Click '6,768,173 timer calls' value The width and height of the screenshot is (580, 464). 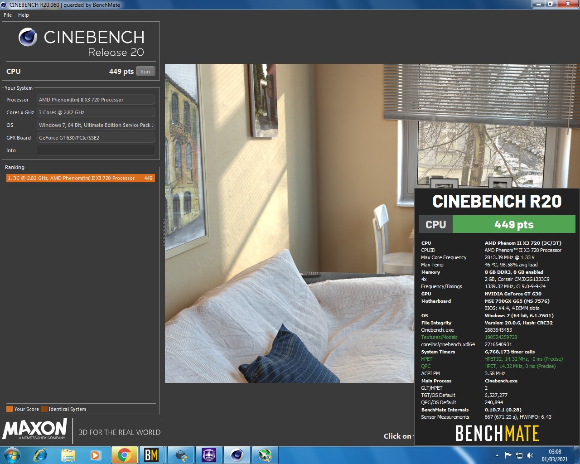click(x=510, y=352)
